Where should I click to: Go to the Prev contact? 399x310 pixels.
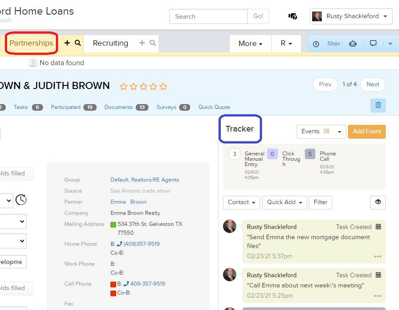(325, 84)
